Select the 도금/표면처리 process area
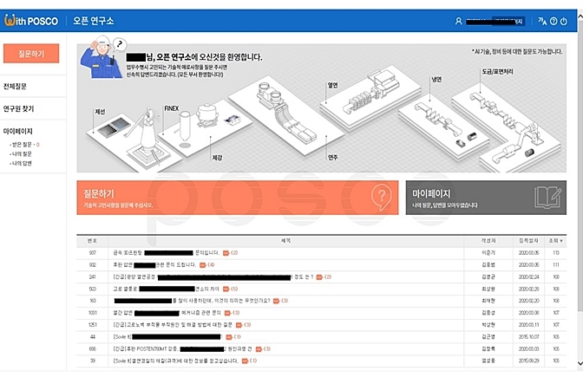This screenshot has height=377, width=583. click(497, 72)
